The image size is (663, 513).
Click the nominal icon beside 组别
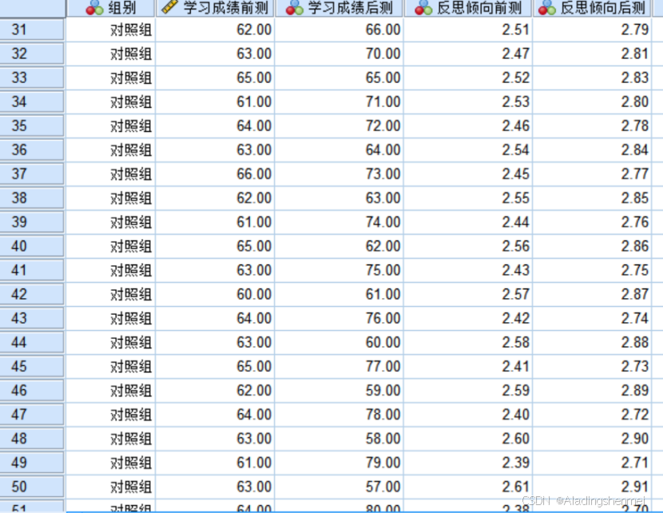click(94, 8)
